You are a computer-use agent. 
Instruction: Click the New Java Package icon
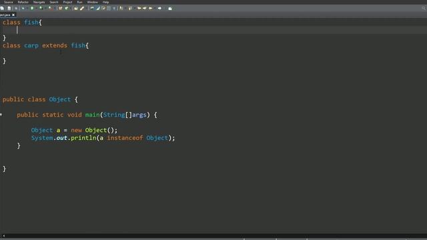60,8
